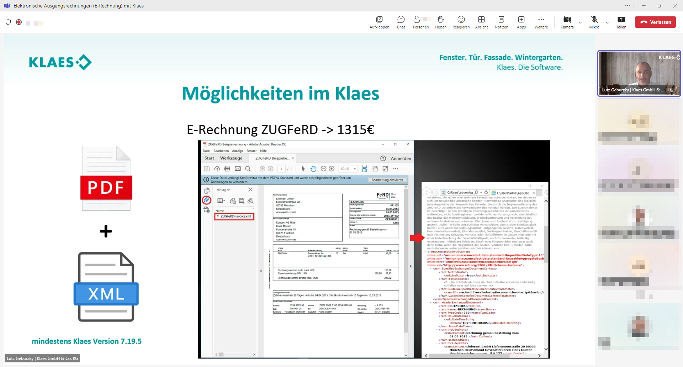Open the Fenster menu in Acrobat Reader
Screen dimensions: 683x367
[252, 151]
